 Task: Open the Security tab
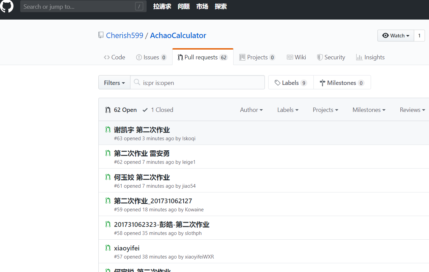(331, 57)
